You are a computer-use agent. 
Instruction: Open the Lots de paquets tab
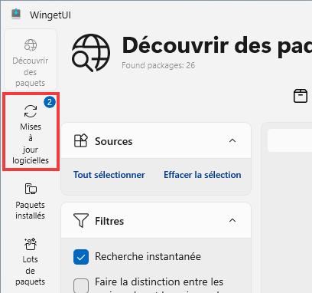point(31,262)
